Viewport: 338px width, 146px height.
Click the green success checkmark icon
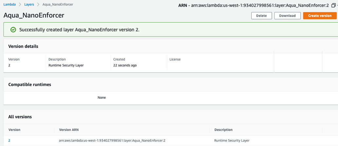13,30
